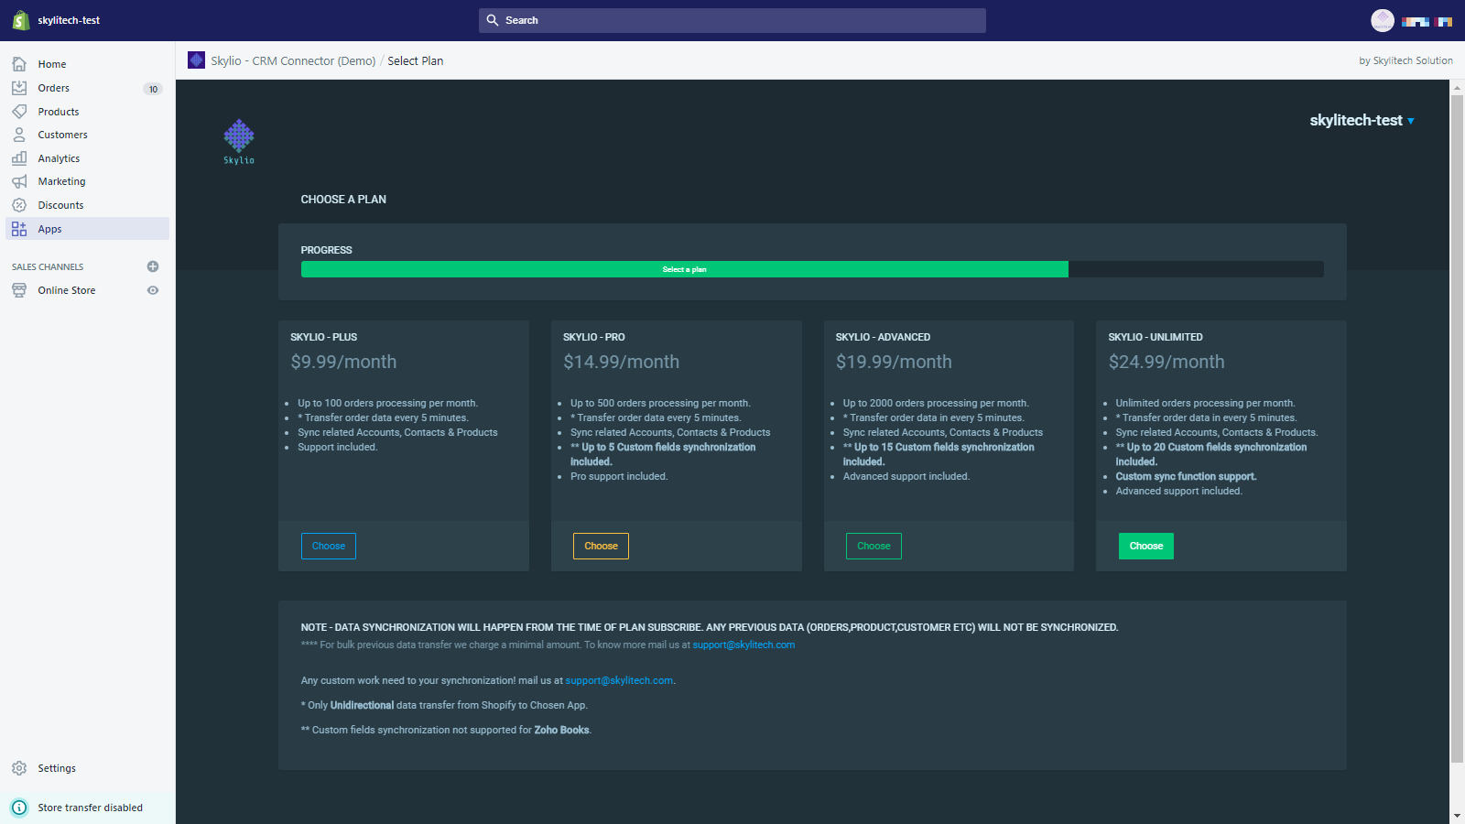Image resolution: width=1465 pixels, height=824 pixels.
Task: Click the Online Store storefront icon
Action: point(19,290)
